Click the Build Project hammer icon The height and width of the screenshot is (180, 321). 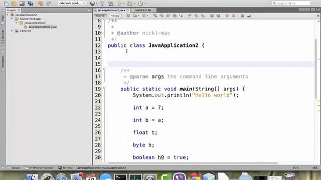[x=102, y=3]
